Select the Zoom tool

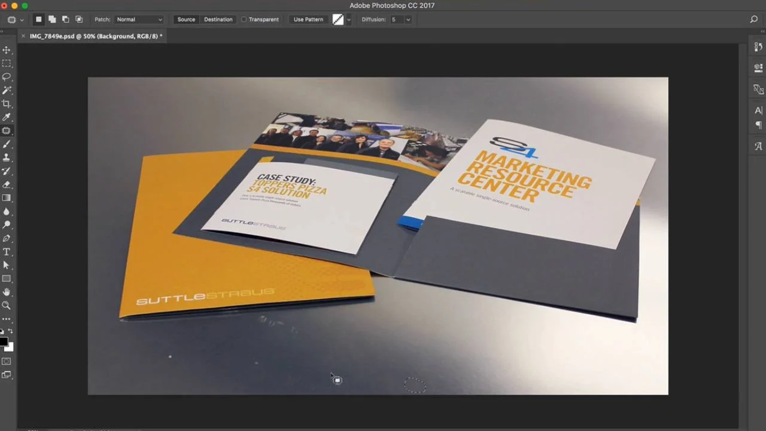(x=7, y=306)
